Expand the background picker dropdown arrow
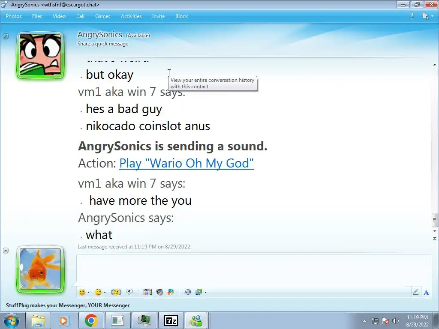This screenshot has width=439, height=329. (205, 292)
